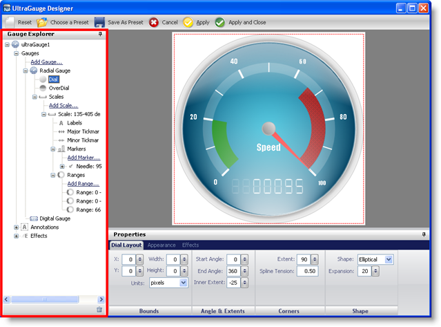Pin the Gauge Explorer panel

point(101,33)
